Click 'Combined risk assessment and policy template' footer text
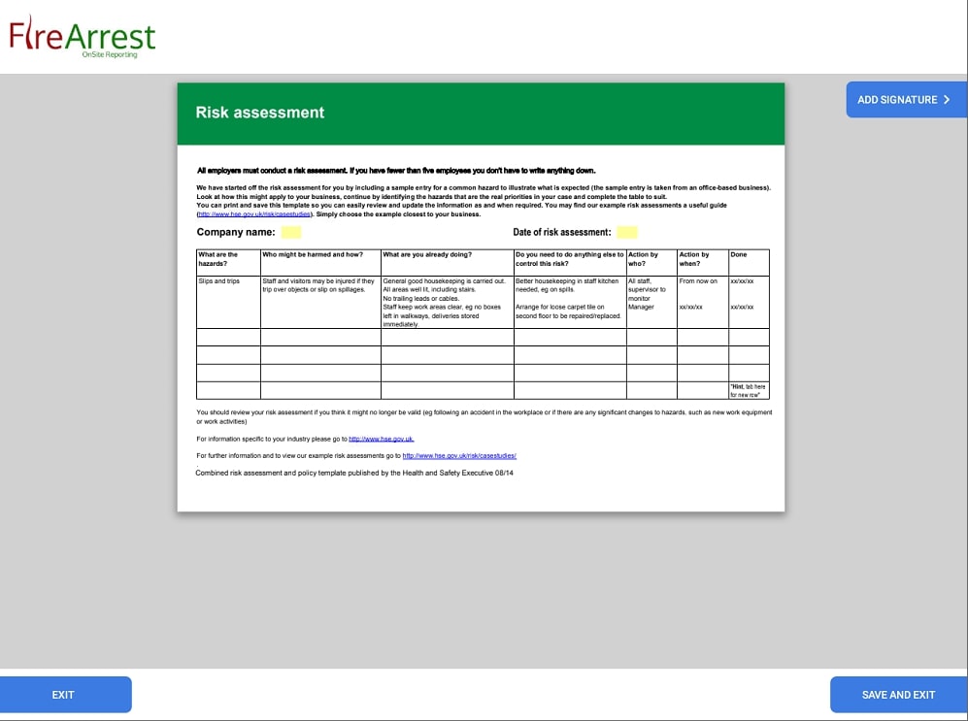 354,473
